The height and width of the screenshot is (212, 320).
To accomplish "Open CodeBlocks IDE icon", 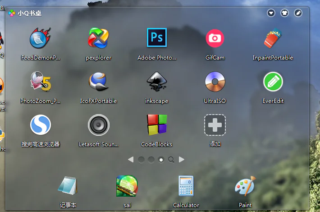I will 157,125.
